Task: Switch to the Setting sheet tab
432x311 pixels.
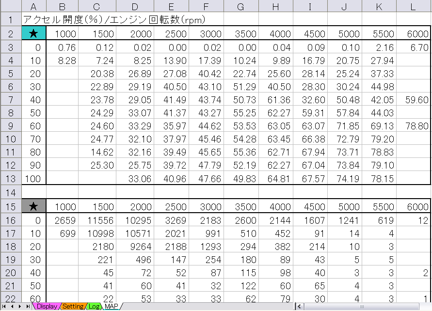Action: click(x=73, y=307)
